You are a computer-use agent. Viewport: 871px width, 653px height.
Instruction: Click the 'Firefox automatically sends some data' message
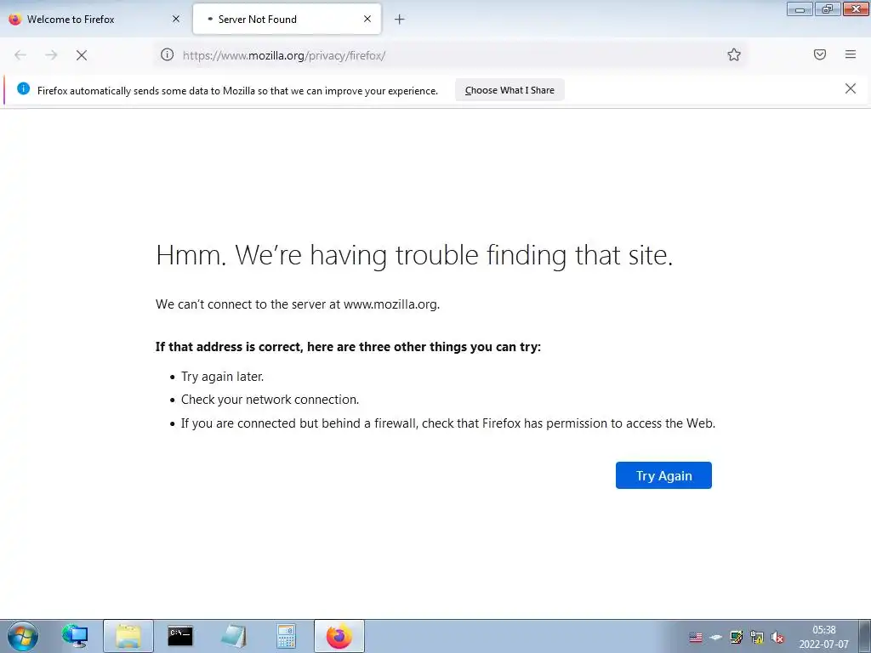click(x=238, y=90)
